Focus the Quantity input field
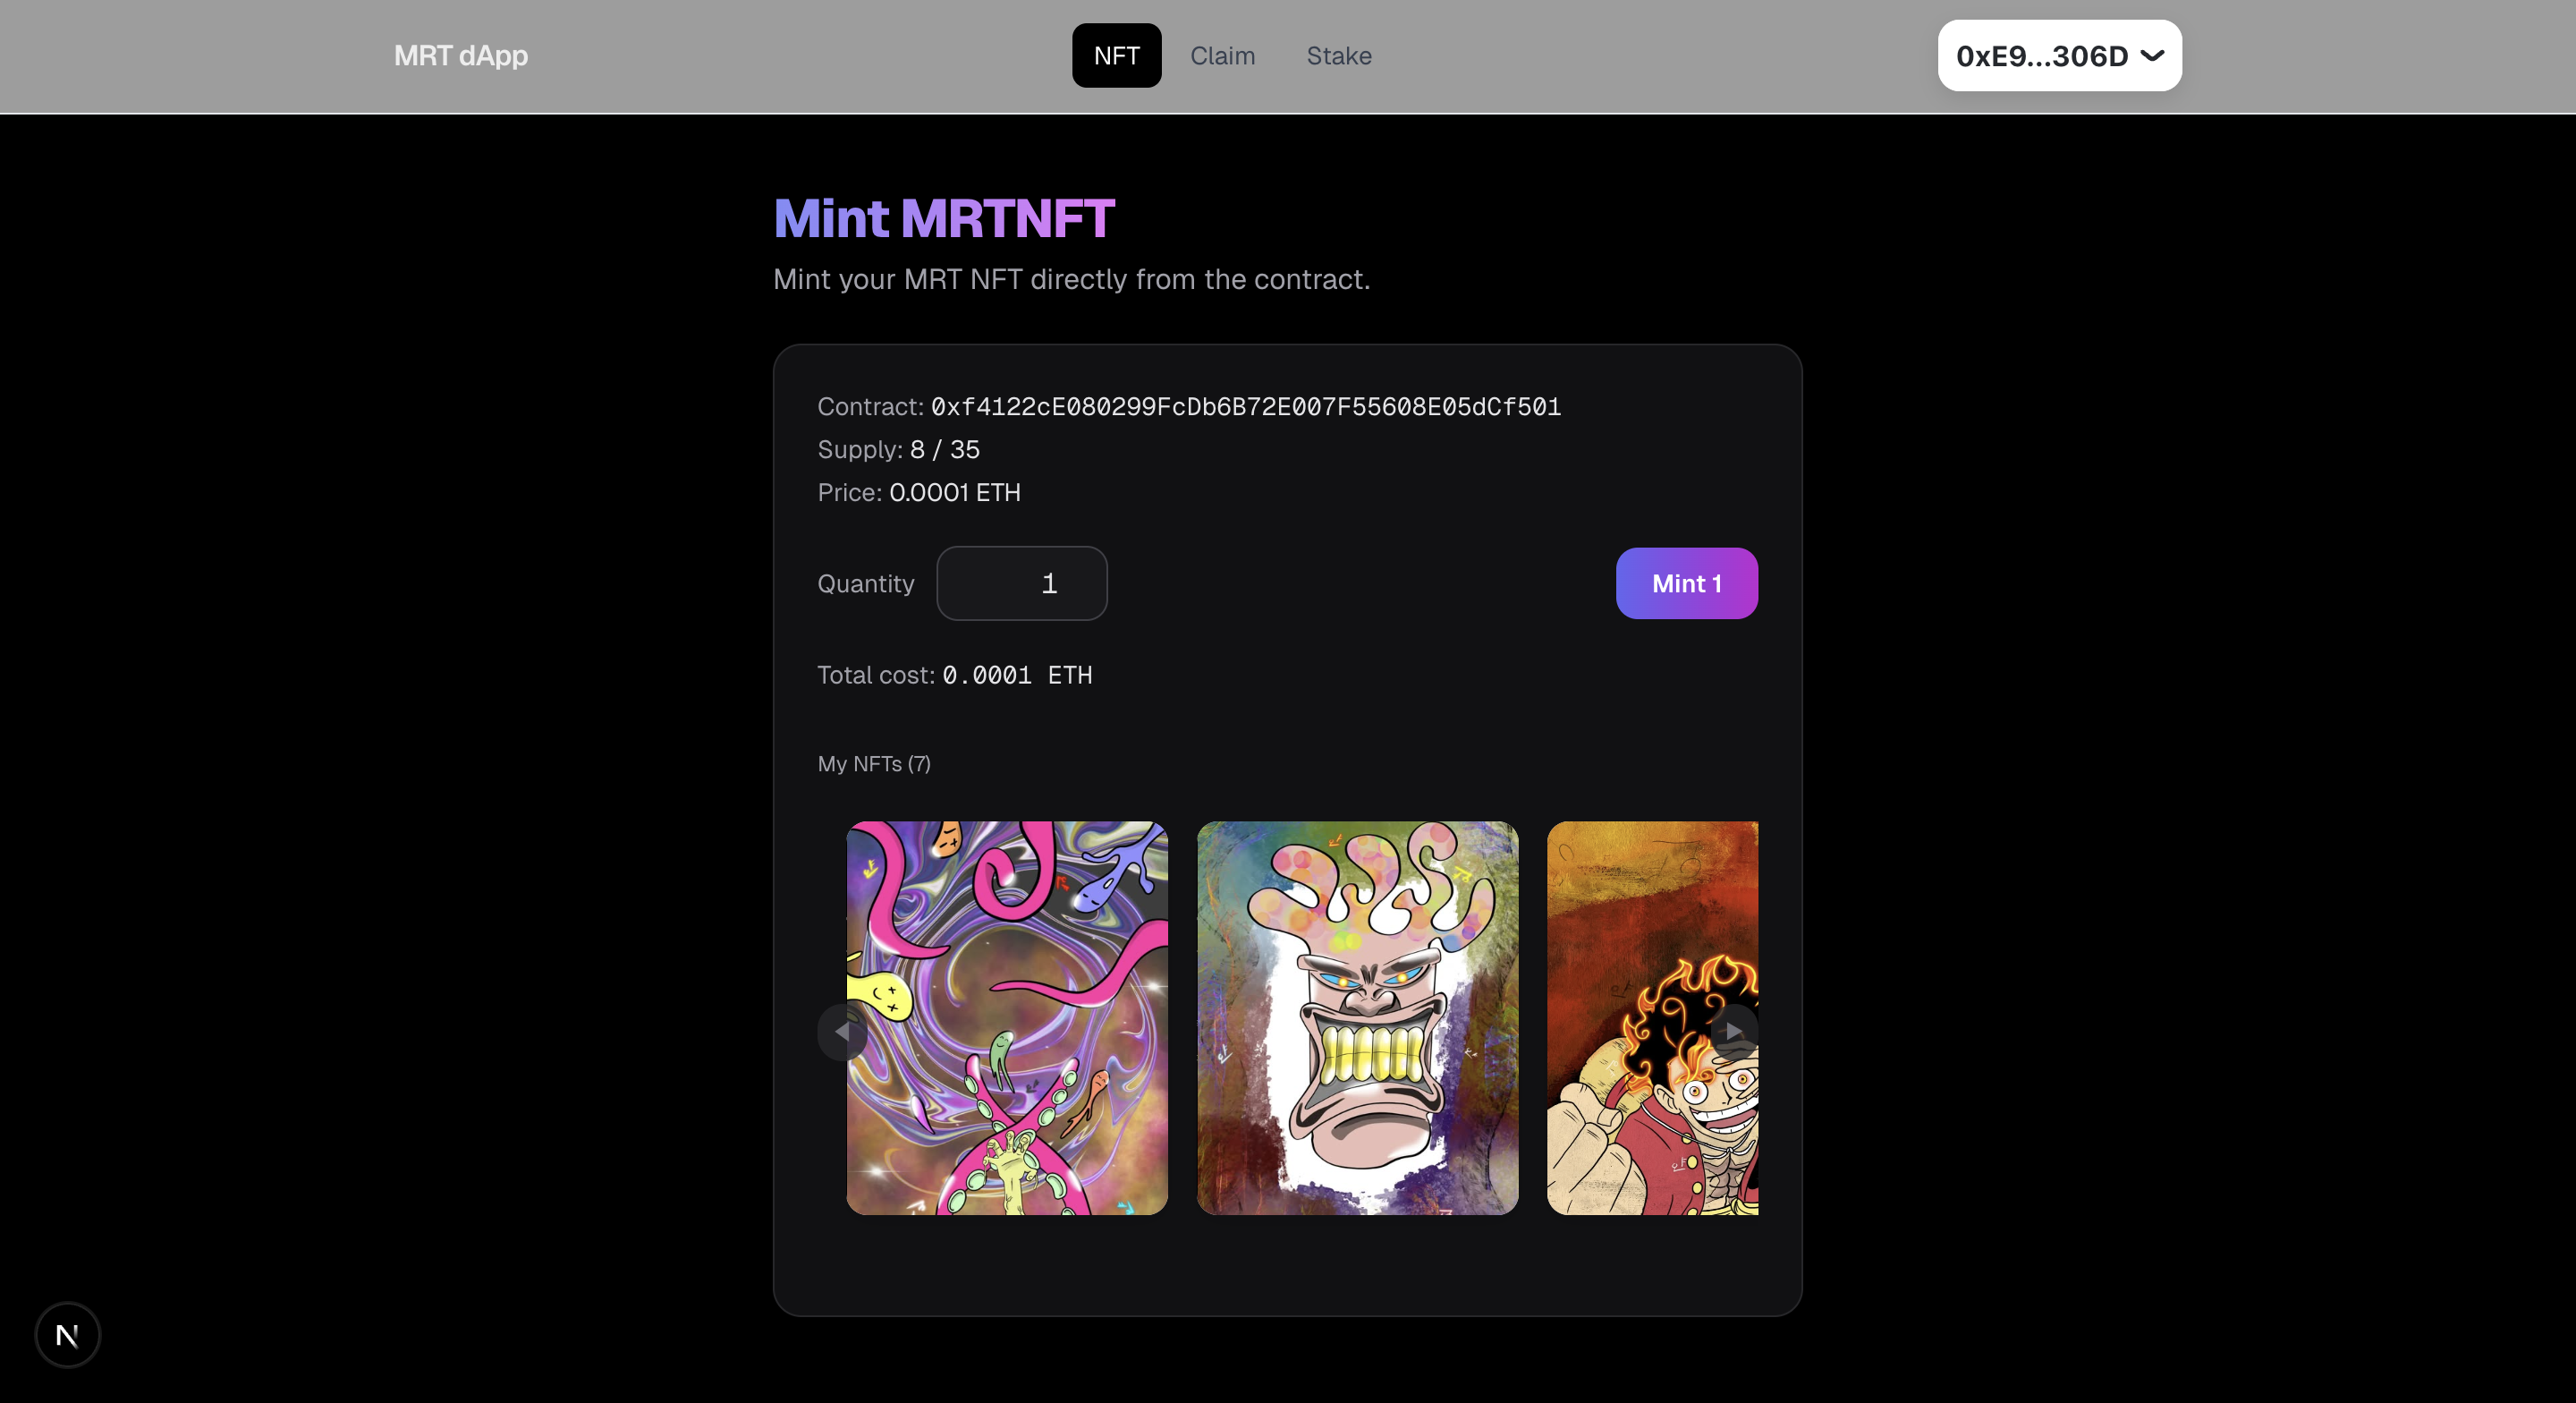The height and width of the screenshot is (1403, 2576). (1021, 583)
